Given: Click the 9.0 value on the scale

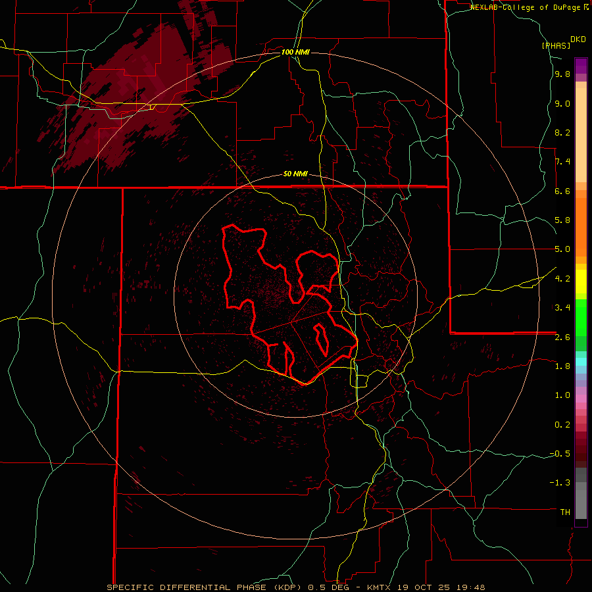Looking at the screenshot, I should [562, 103].
